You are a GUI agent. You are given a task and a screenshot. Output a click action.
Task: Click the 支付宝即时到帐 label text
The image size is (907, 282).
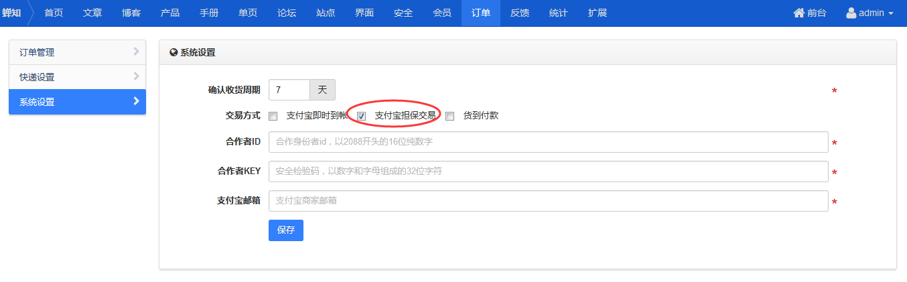(x=317, y=116)
